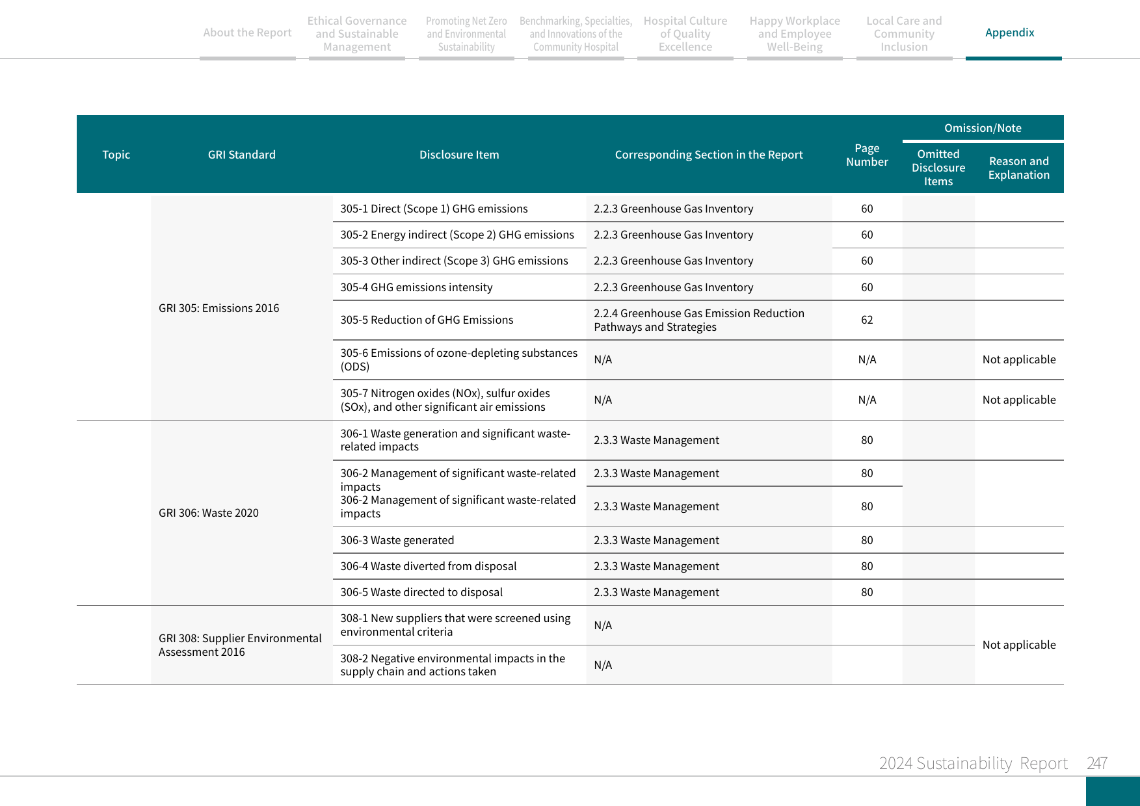Open the About the Report tab
Image resolution: width=1140 pixels, height=806 pixels.
click(247, 32)
